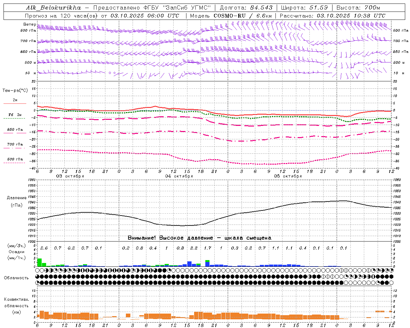Image resolution: width=410 pixels, height=328 pixels.
Task: Click the Td 2м dew point legend label
Action: tap(15, 115)
